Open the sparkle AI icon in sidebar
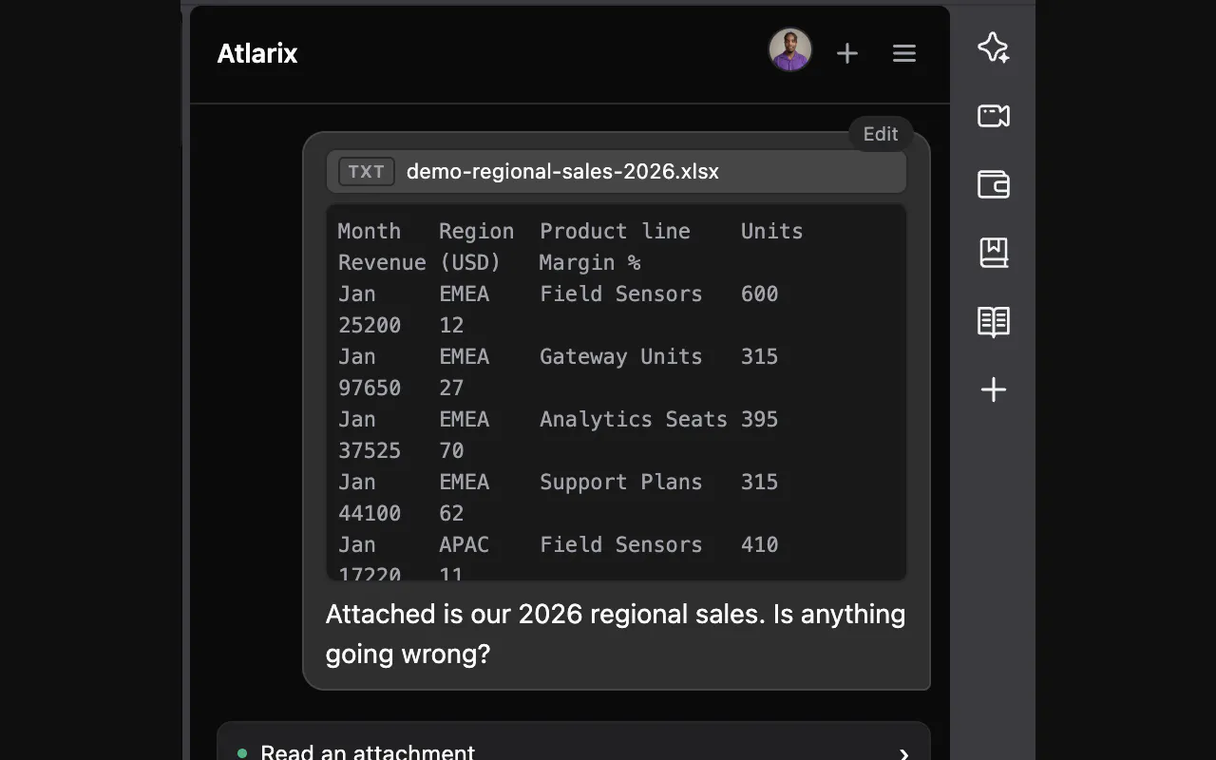This screenshot has width=1216, height=760. click(993, 47)
